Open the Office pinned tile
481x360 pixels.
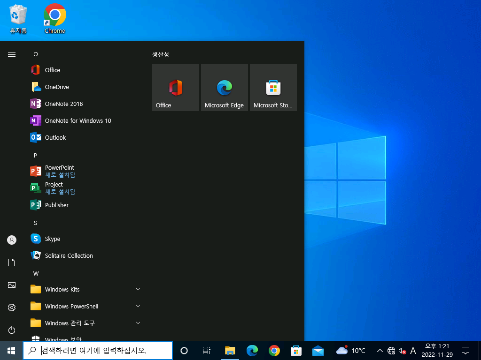coord(176,88)
